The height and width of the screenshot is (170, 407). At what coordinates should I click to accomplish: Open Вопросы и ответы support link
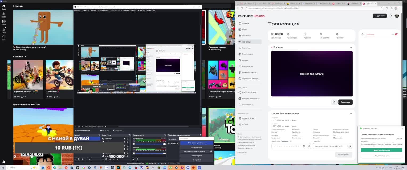[x=249, y=92]
